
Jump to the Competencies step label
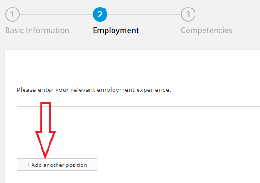click(206, 31)
